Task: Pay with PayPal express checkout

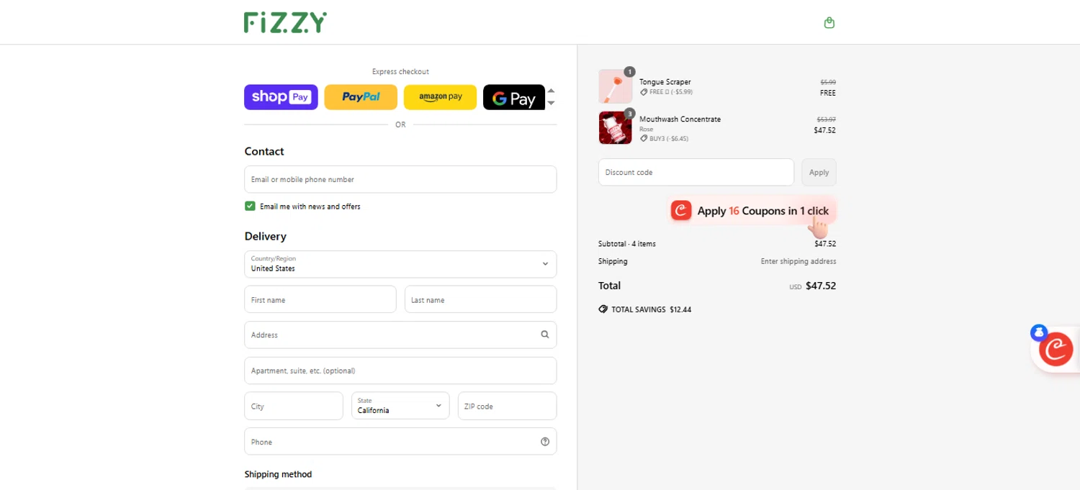Action: pos(361,97)
